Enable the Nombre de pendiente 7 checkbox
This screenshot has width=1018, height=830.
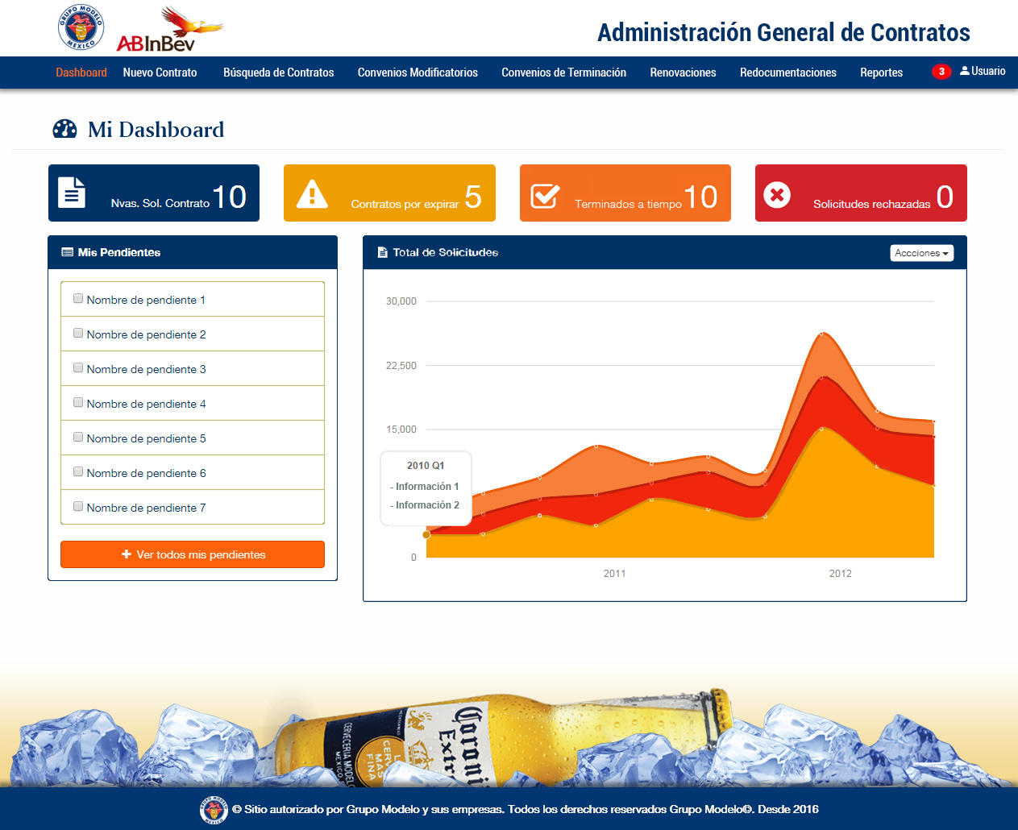(x=78, y=507)
